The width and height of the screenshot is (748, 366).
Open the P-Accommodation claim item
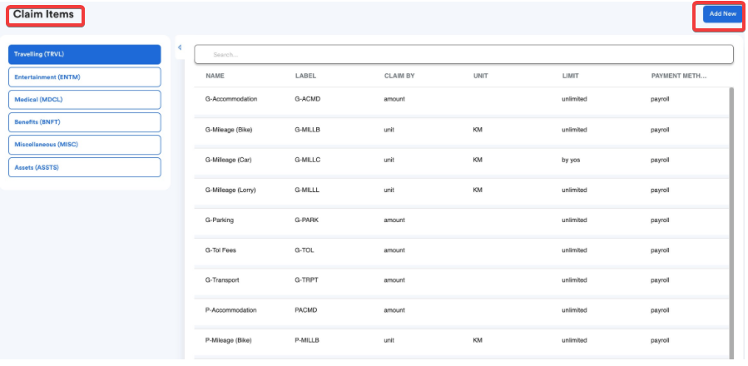pyautogui.click(x=462, y=310)
